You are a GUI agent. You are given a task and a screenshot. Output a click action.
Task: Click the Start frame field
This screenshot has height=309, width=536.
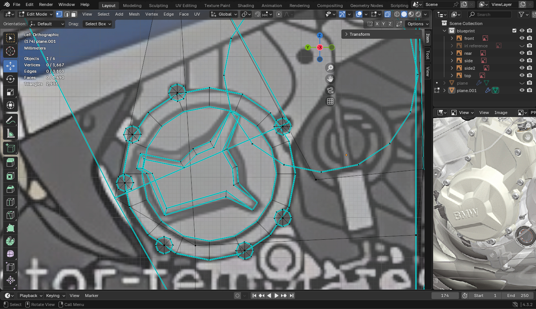[x=485, y=296]
